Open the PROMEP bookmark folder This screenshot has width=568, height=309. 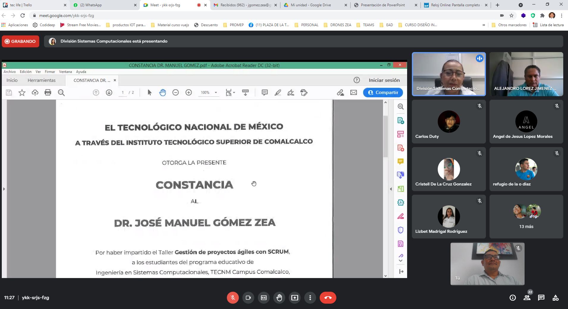point(233,25)
